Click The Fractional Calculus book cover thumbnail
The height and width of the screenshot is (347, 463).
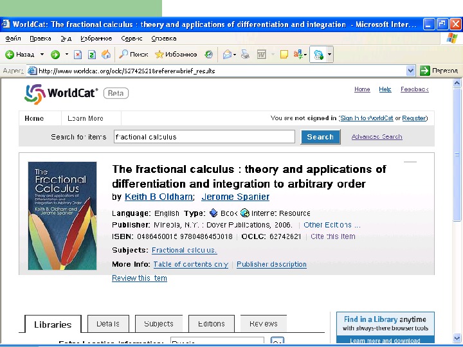click(62, 216)
